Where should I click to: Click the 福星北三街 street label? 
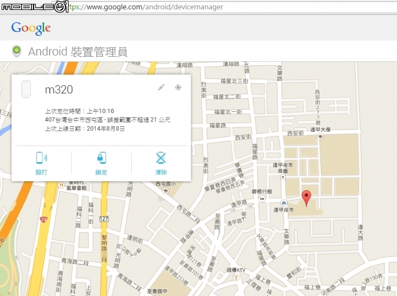coord(234,81)
